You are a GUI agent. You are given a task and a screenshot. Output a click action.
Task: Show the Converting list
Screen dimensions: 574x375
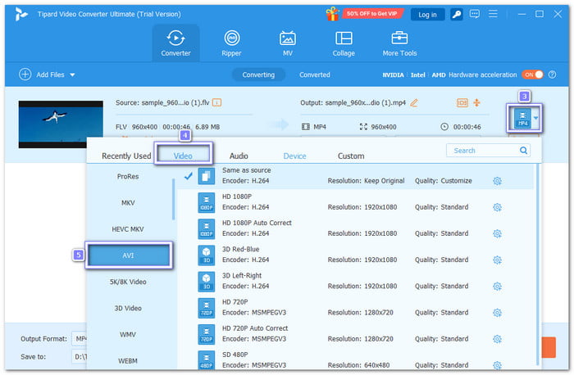tap(258, 75)
